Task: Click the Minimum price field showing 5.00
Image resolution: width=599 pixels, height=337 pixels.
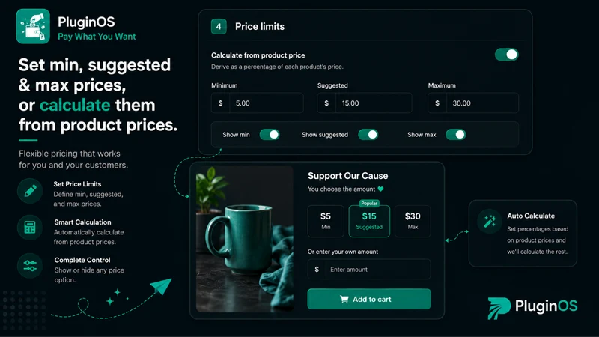Action: point(258,103)
